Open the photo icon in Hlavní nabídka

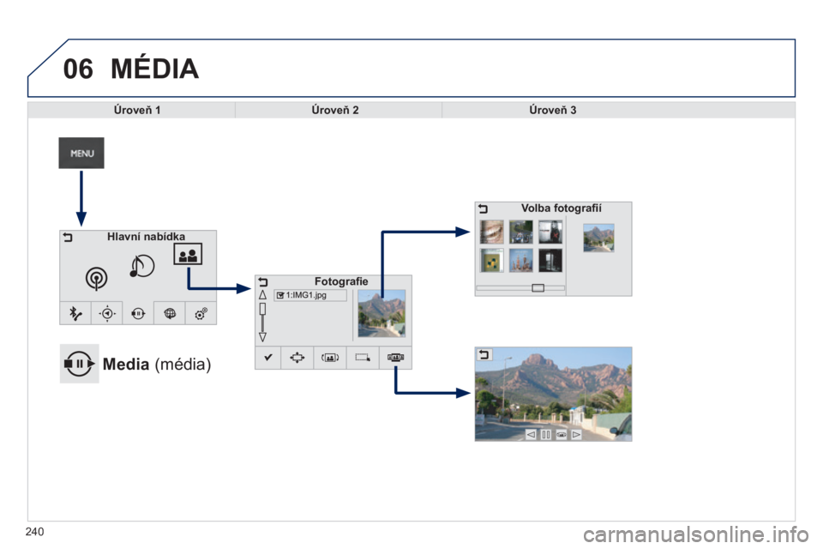[188, 255]
